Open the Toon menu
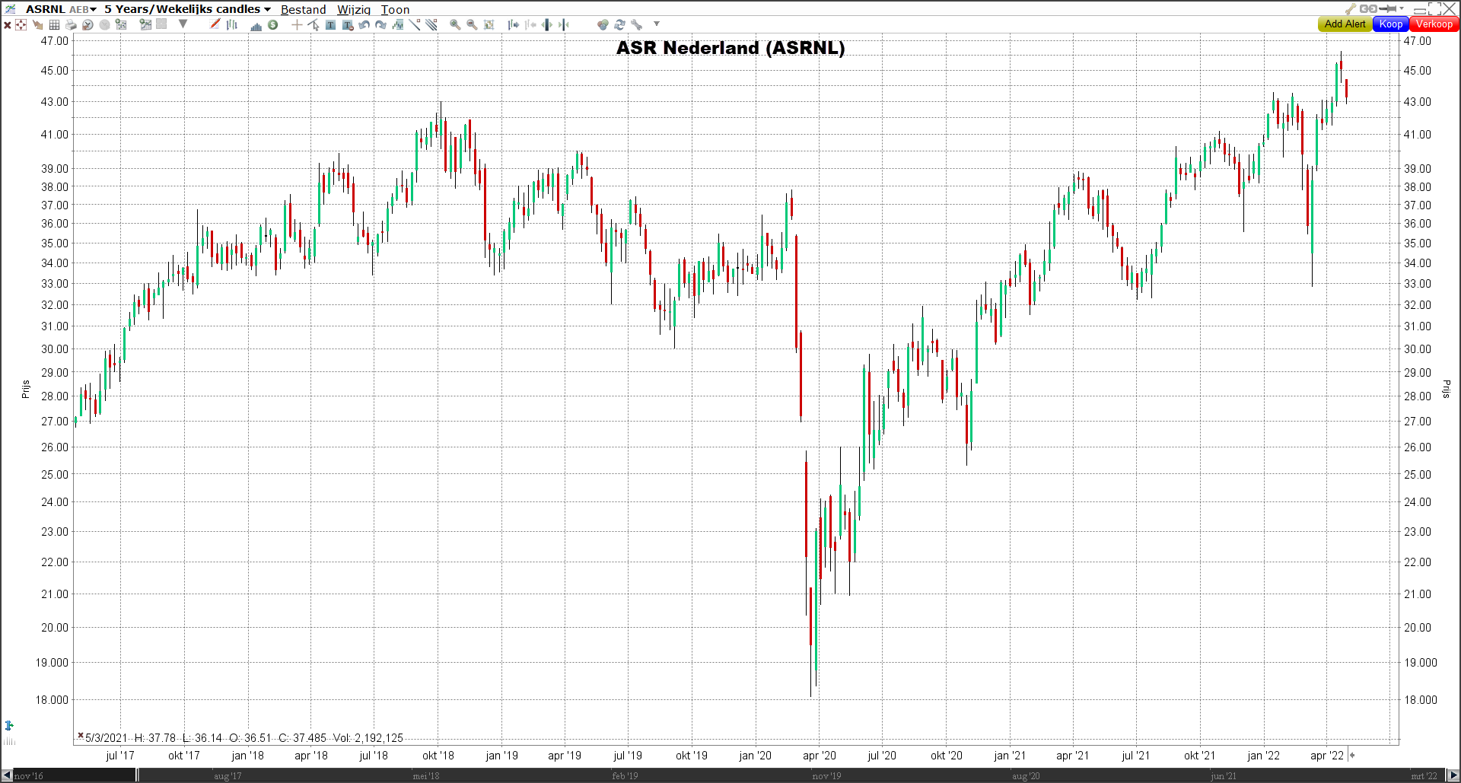 pyautogui.click(x=395, y=9)
